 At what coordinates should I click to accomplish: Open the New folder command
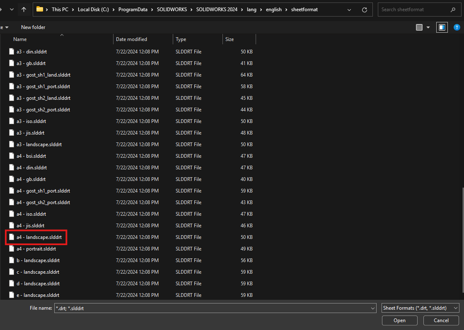33,27
